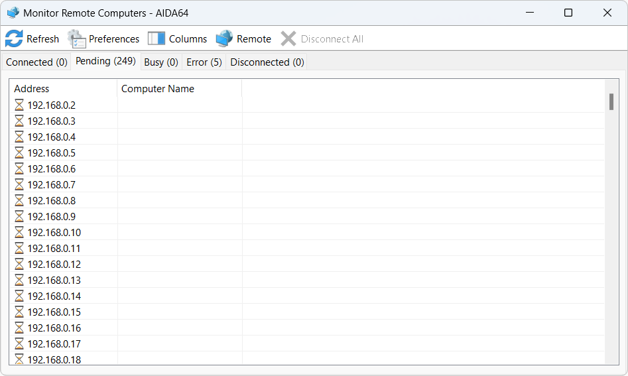628x376 pixels.
Task: Go to the Disconnected (0) tab
Action: 267,62
